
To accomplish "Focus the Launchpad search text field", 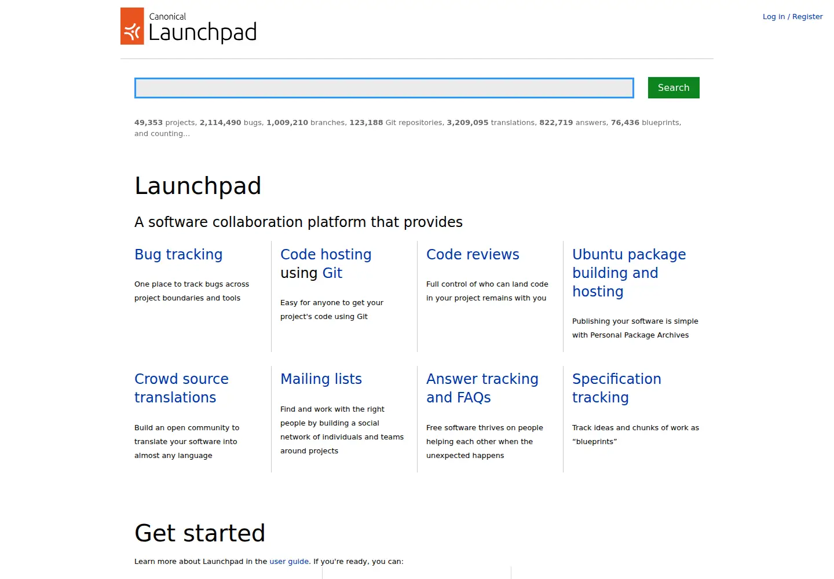I will [384, 88].
